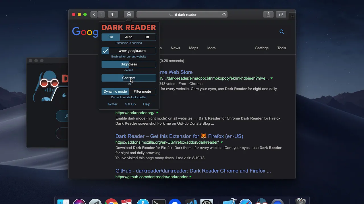The image size is (364, 204).
Task: Open System Preferences from the Dock
Action: [x=207, y=202]
